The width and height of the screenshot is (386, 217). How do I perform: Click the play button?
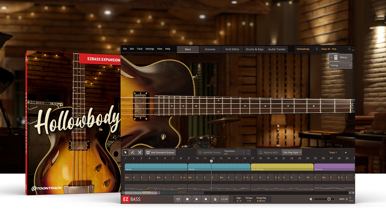pos(197,199)
